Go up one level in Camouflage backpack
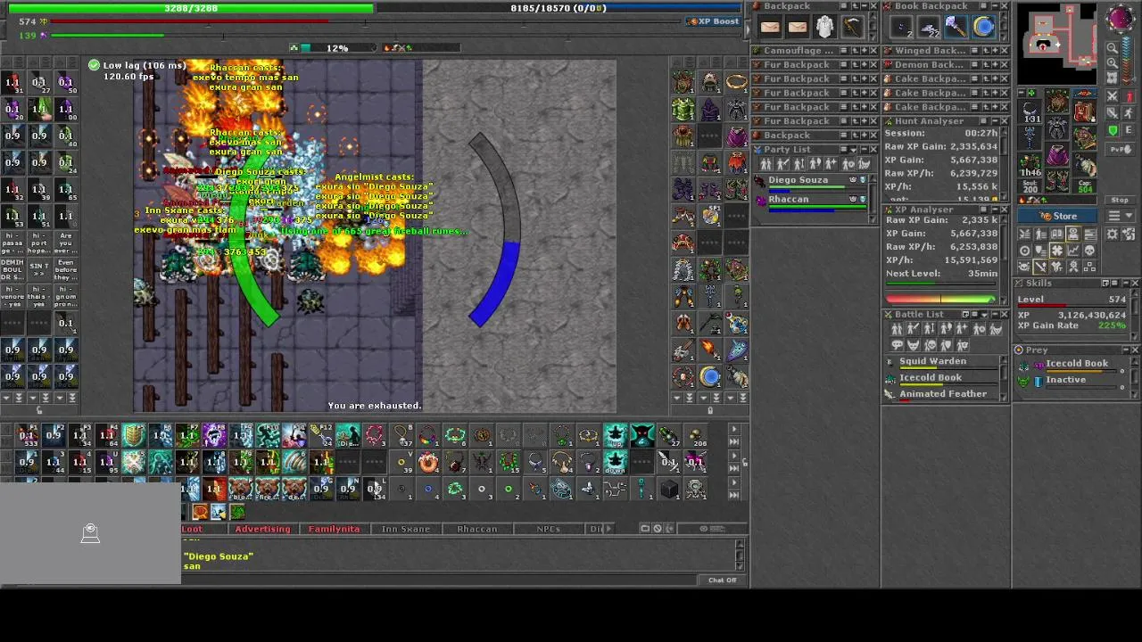Image resolution: width=1142 pixels, height=642 pixels. tap(853, 51)
